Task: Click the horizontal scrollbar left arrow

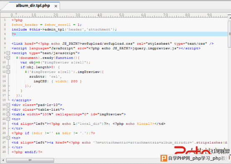Action: [3, 160]
